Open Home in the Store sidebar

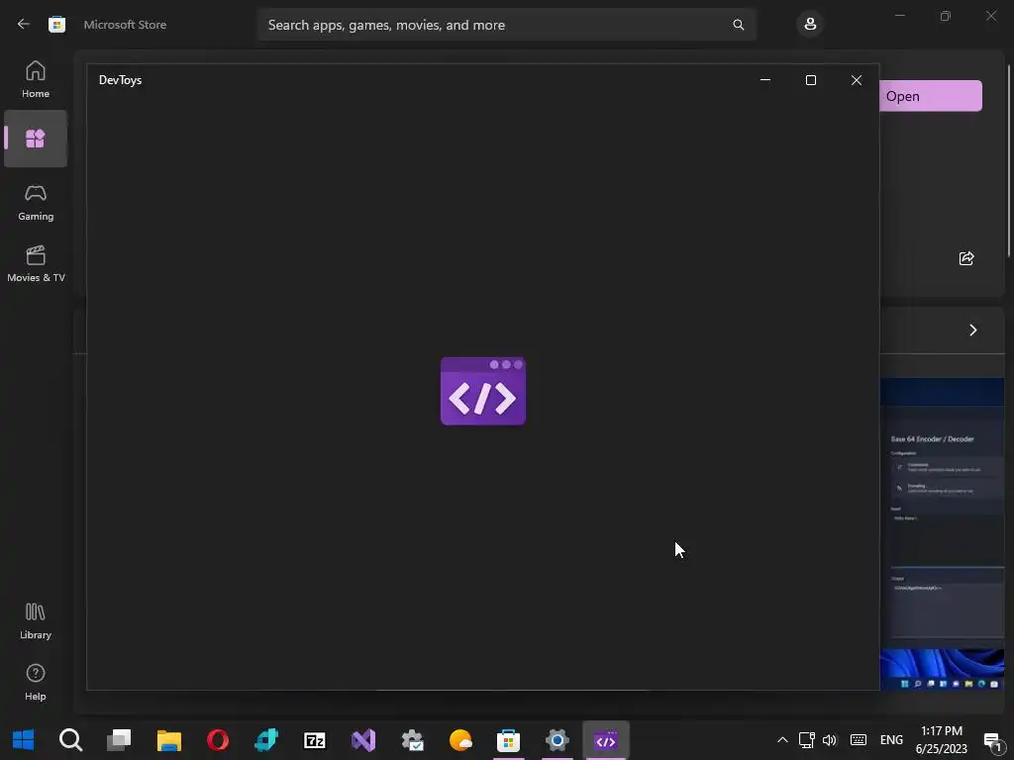(x=36, y=79)
